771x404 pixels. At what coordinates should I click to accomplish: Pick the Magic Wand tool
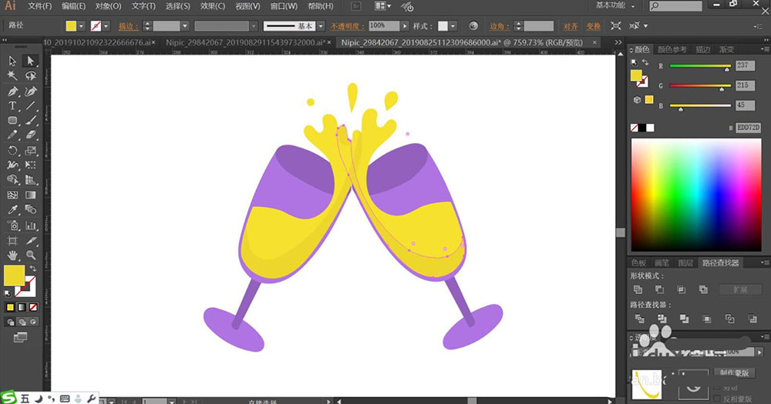pos(13,75)
